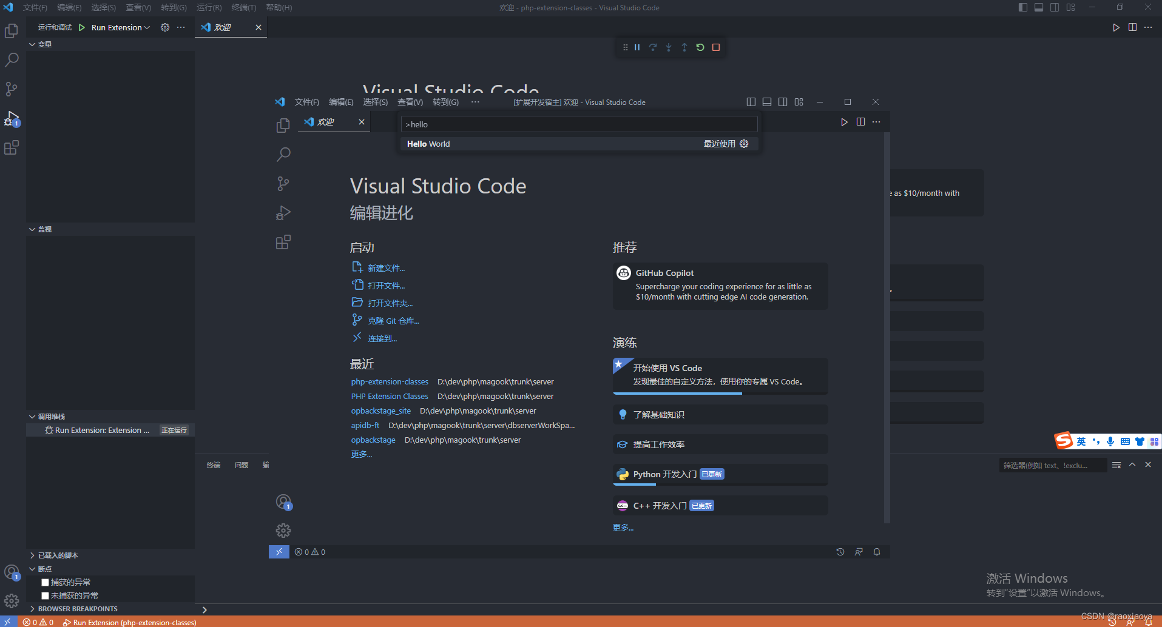1162x627 pixels.
Task: Click notifications bell in Extension Host status bar
Action: pos(877,552)
